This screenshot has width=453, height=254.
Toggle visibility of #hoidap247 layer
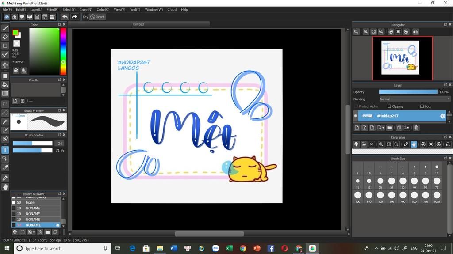point(355,116)
